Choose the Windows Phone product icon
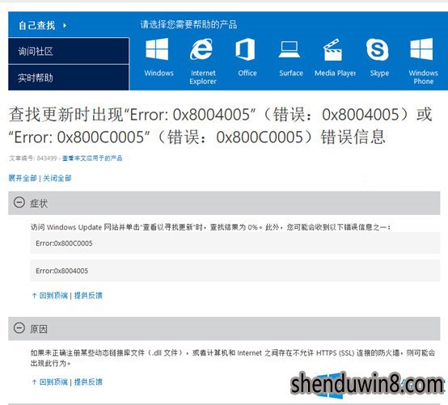 point(421,49)
